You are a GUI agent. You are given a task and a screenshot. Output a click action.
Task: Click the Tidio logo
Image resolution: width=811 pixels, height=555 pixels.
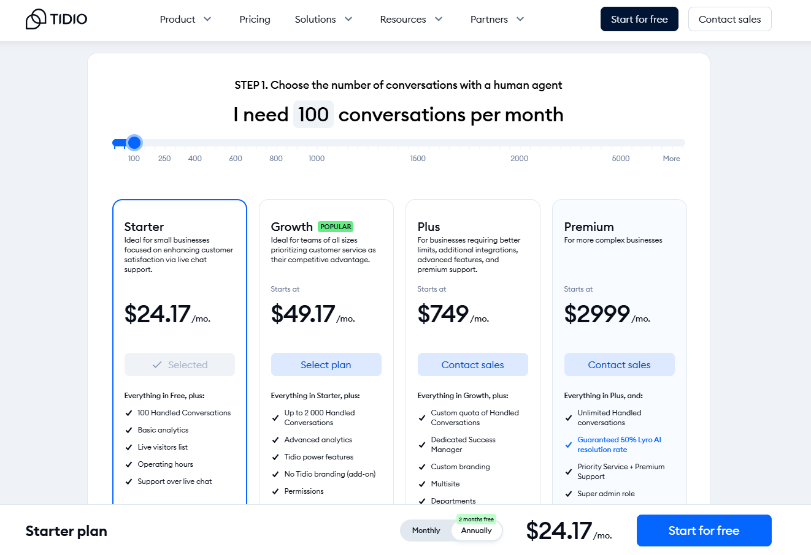[x=56, y=19]
